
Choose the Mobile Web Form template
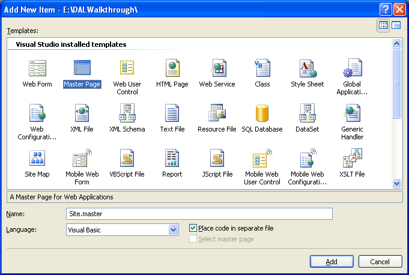click(x=82, y=158)
